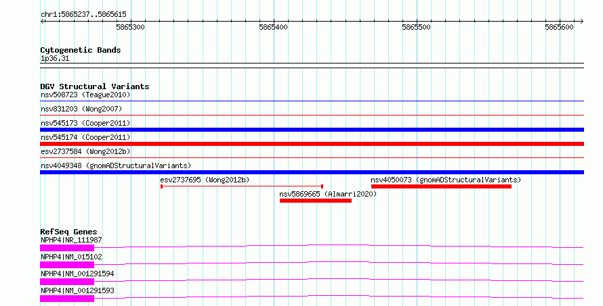Open variant nsv545173 (Cooper2011)

pos(85,123)
